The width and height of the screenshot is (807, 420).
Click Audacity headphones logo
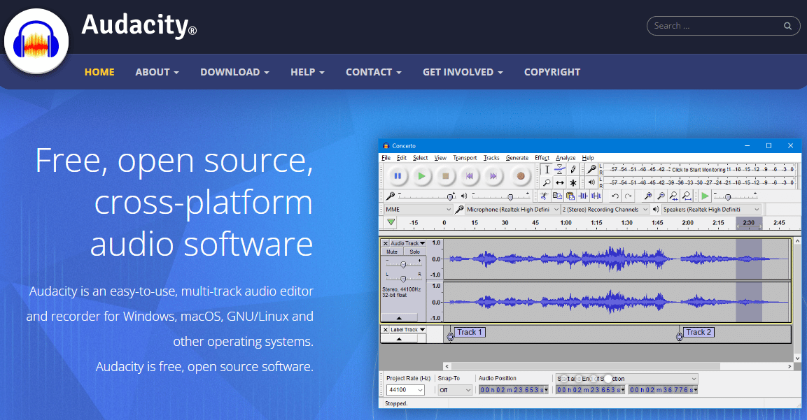pyautogui.click(x=36, y=41)
